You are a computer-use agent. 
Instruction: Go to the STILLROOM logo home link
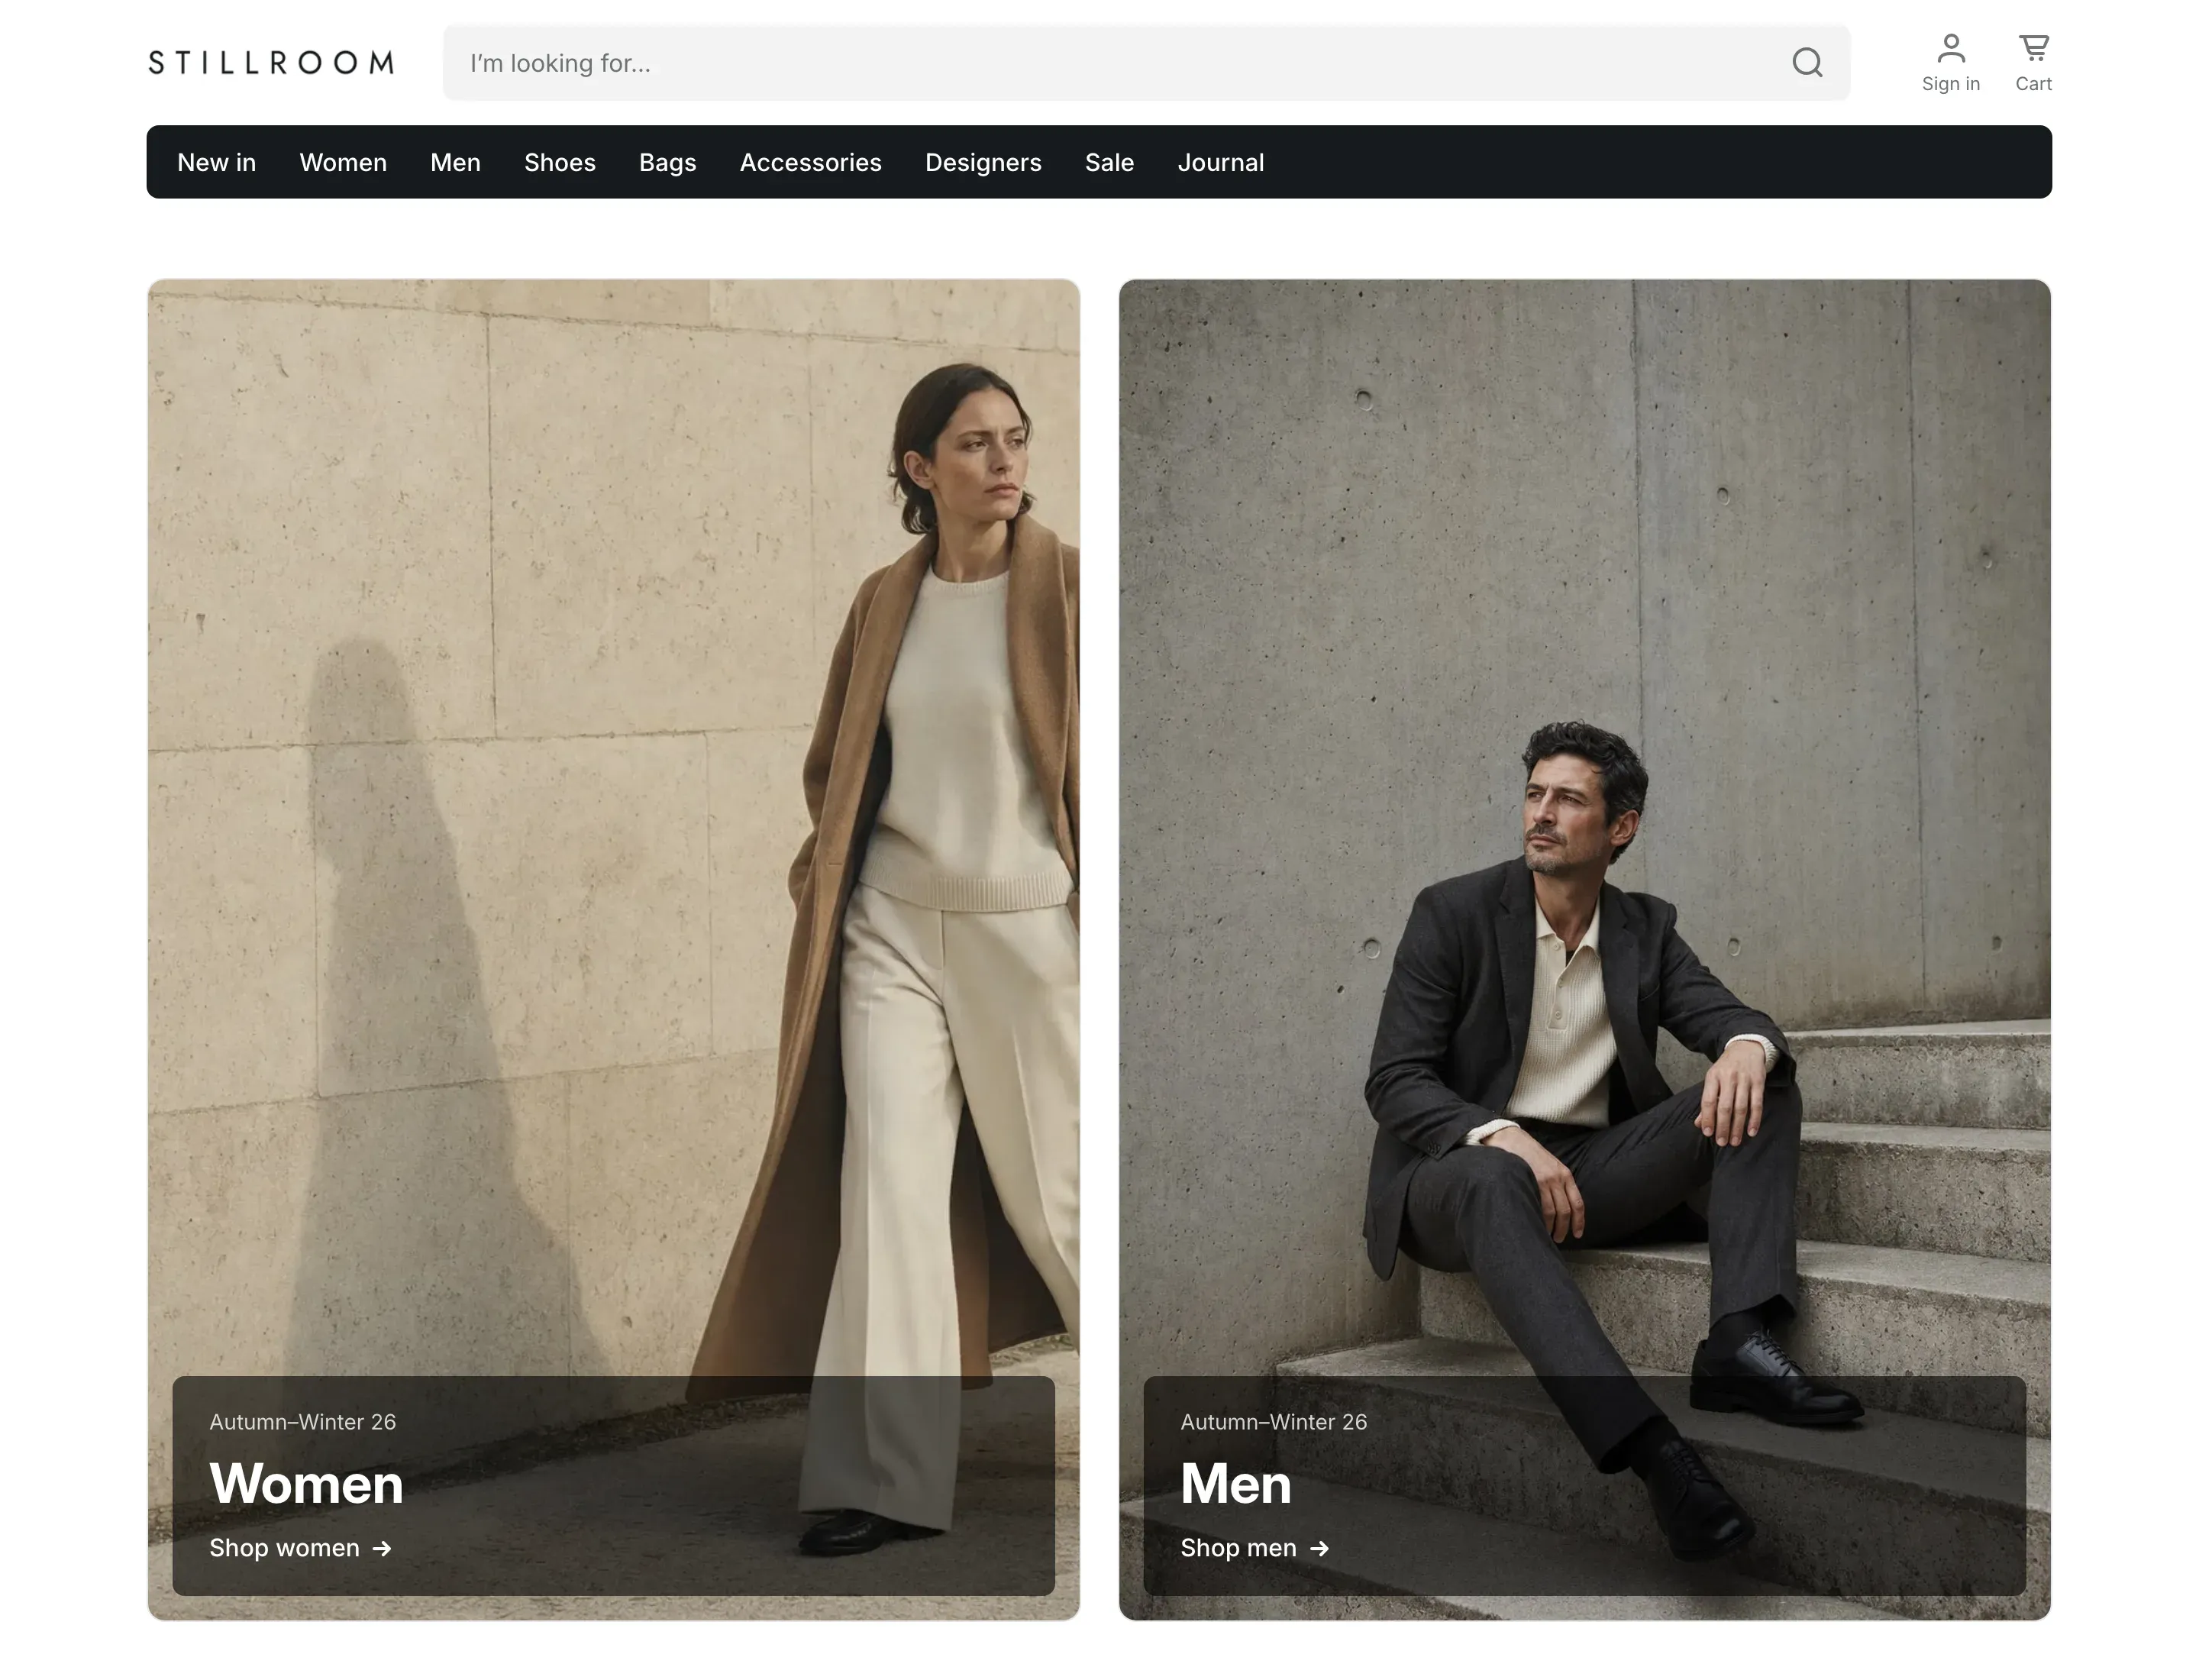pos(271,62)
